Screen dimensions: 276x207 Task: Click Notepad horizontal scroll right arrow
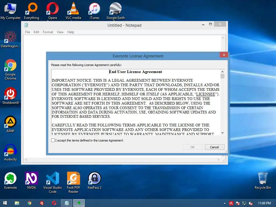point(218,160)
